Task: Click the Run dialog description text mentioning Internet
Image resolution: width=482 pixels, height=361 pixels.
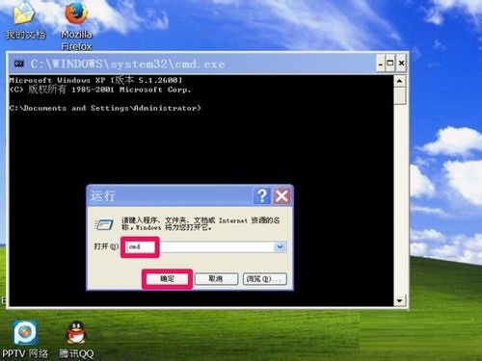Action: [x=201, y=223]
